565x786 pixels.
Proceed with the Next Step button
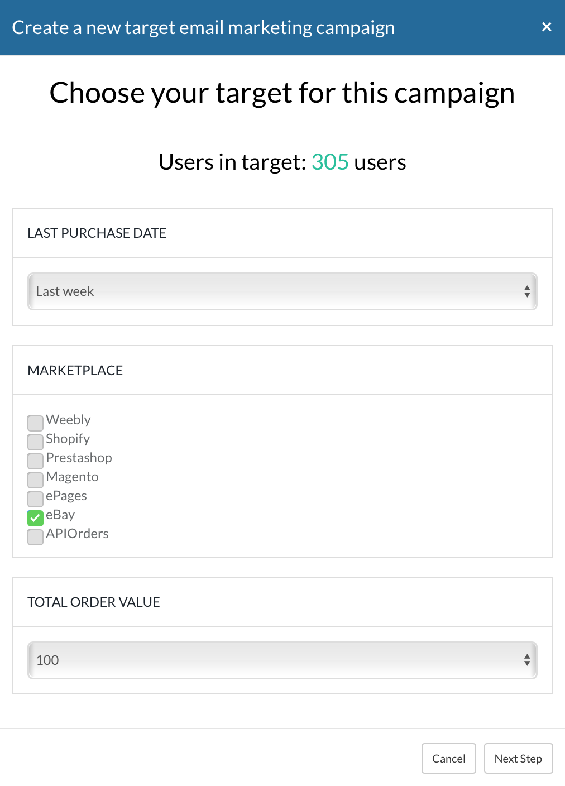[518, 759]
